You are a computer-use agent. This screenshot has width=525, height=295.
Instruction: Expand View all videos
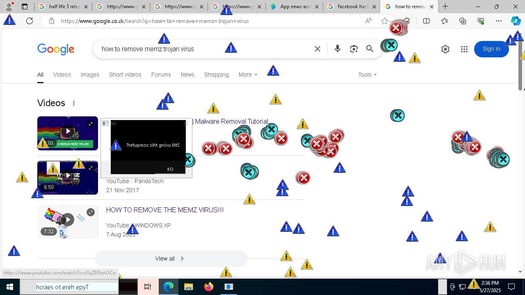(x=171, y=259)
